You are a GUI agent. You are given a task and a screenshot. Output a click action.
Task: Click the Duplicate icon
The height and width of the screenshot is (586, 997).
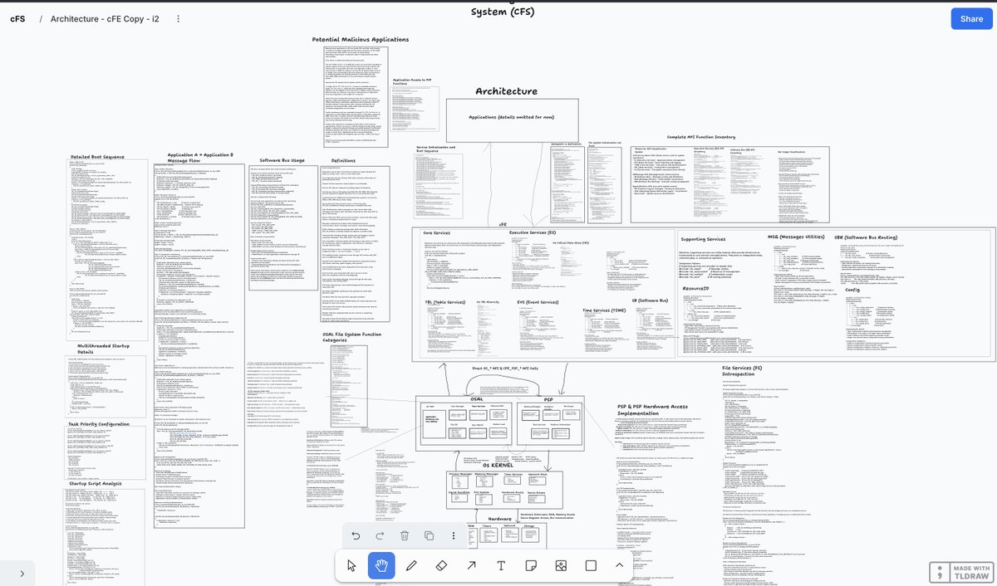pyautogui.click(x=429, y=535)
